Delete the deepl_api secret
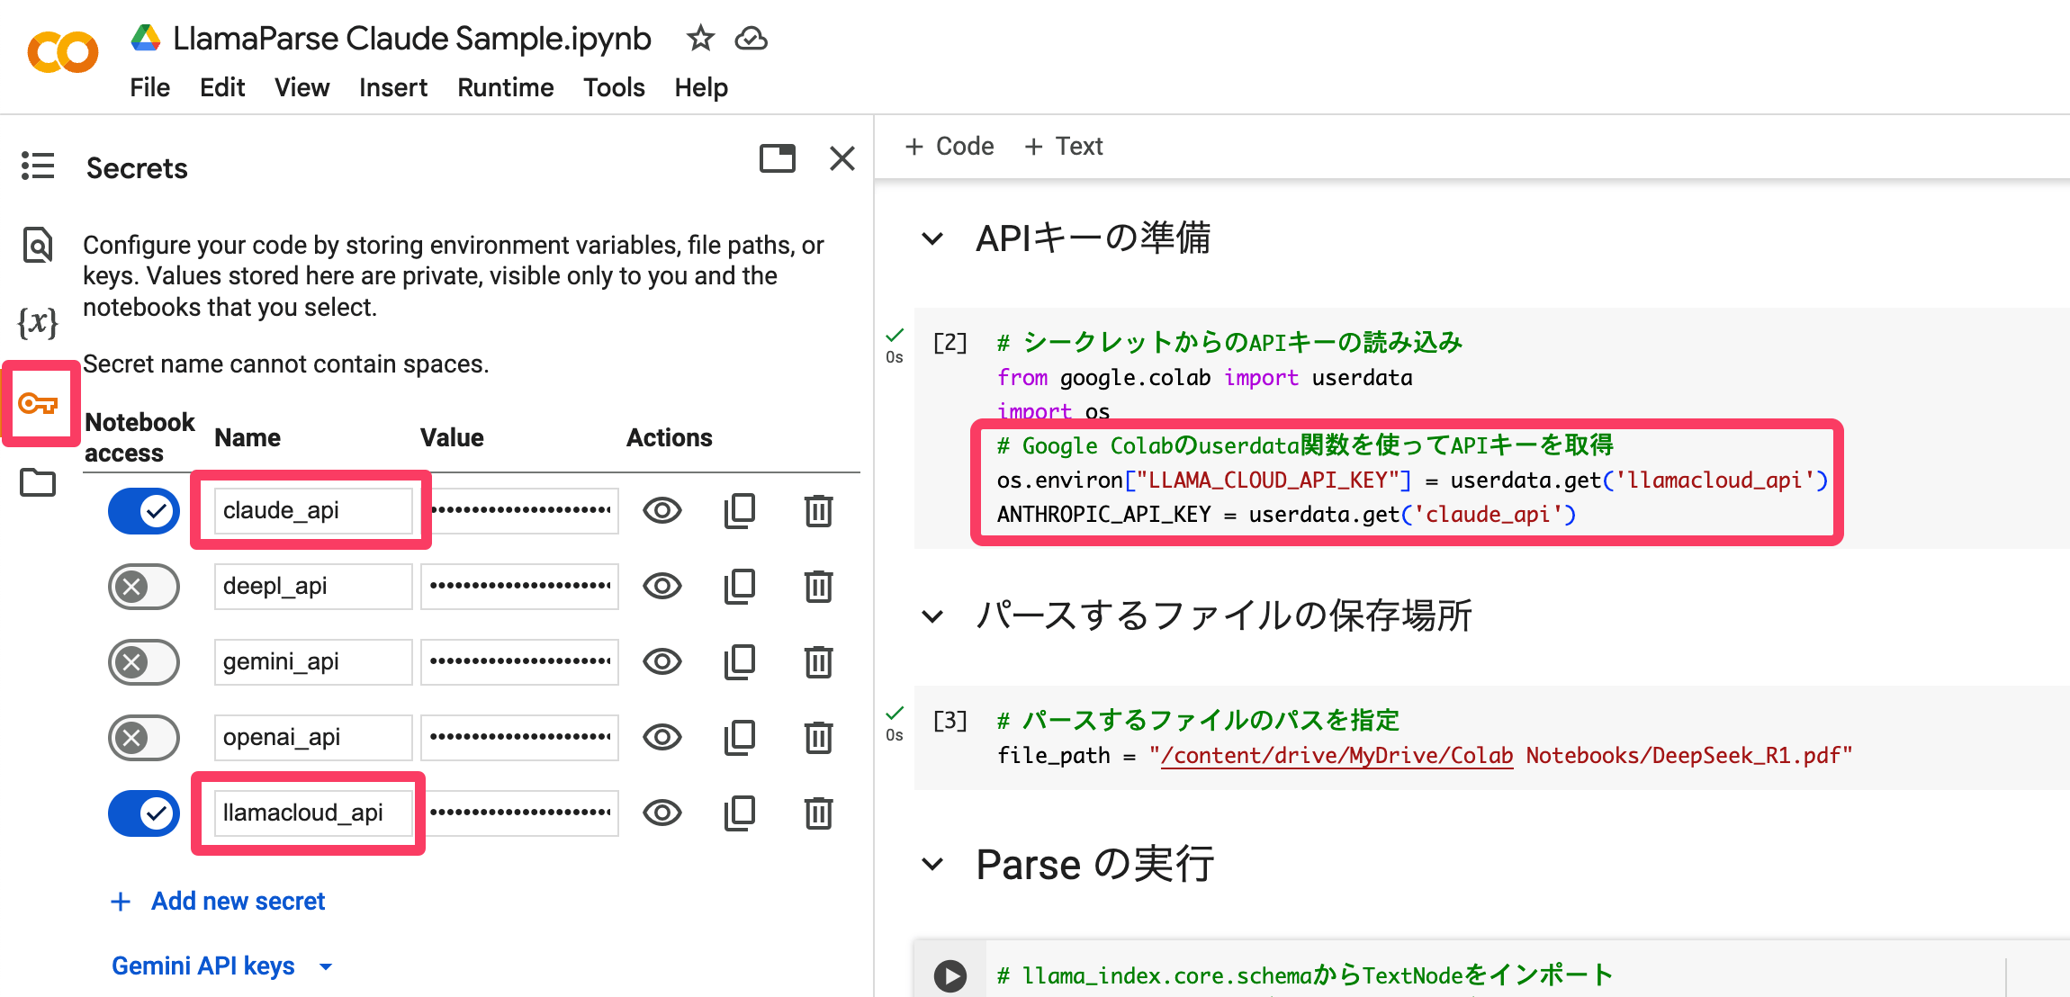The width and height of the screenshot is (2070, 997). 817,587
